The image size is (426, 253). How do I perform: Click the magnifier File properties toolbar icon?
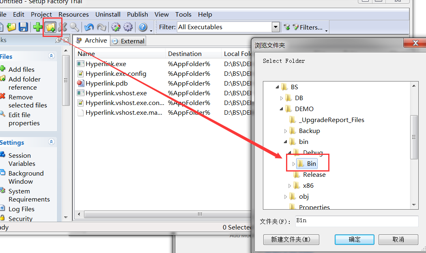[x=74, y=27]
